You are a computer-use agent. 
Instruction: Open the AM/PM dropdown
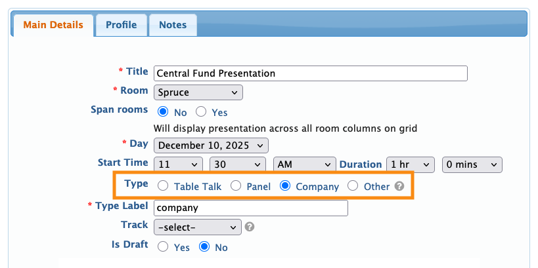(304, 164)
